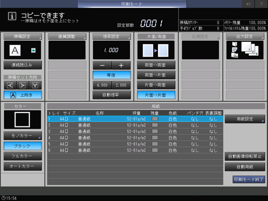
Task: Click tray 3 remaining amount indicator
Action: click(155, 132)
